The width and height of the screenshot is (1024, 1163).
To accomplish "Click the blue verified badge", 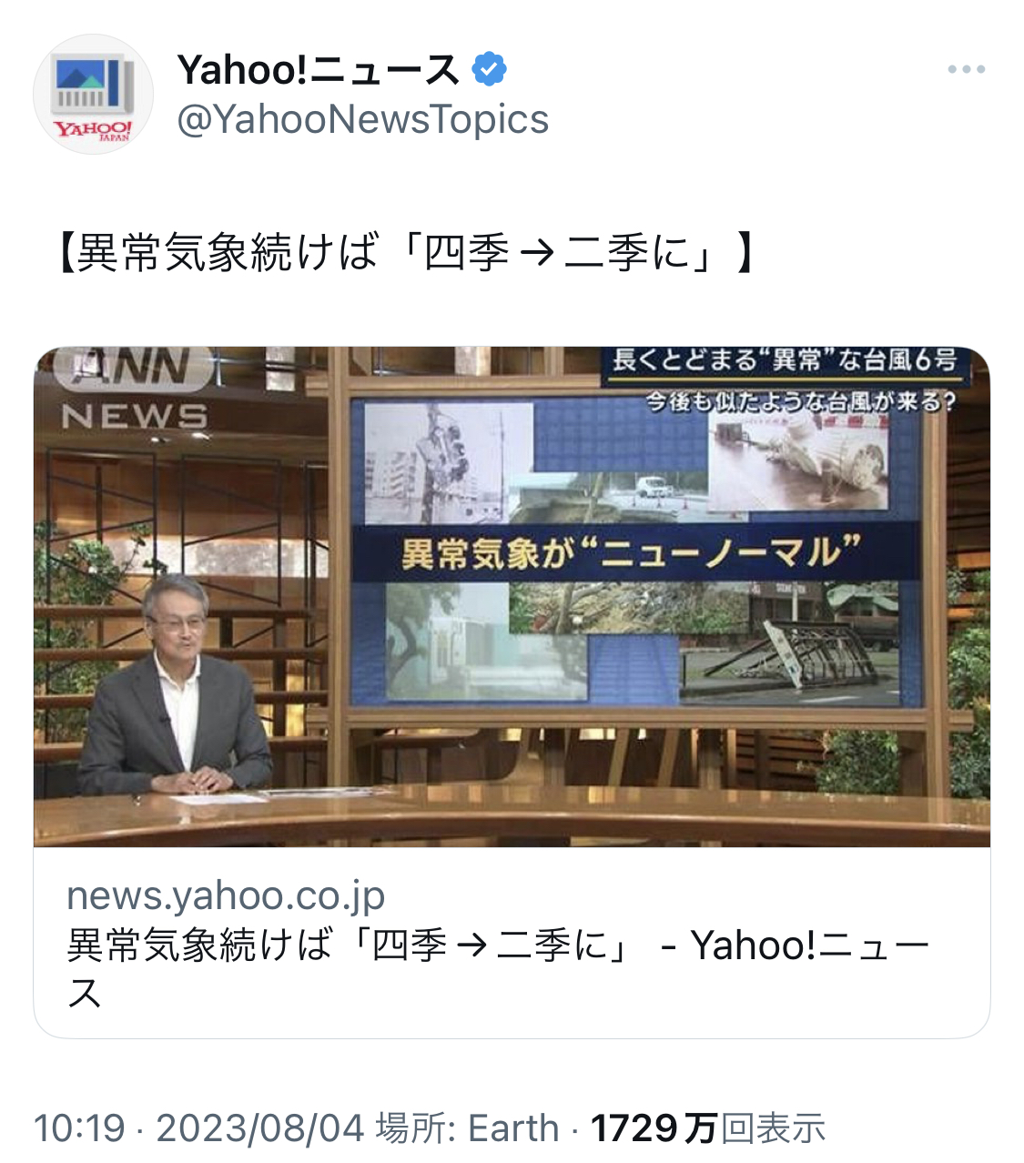I will click(489, 69).
